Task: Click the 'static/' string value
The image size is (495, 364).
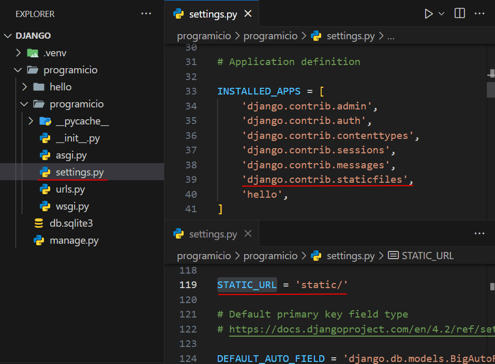Action: coord(321,285)
